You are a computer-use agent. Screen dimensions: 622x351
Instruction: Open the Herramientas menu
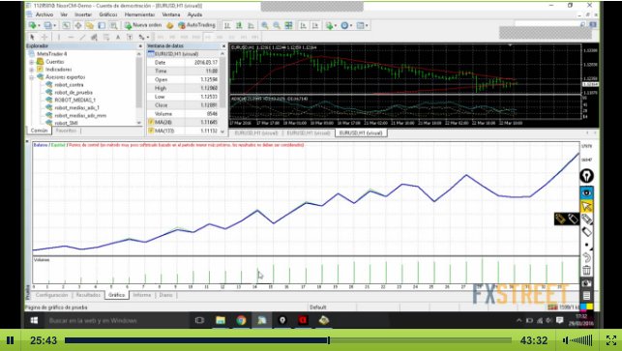pos(139,15)
